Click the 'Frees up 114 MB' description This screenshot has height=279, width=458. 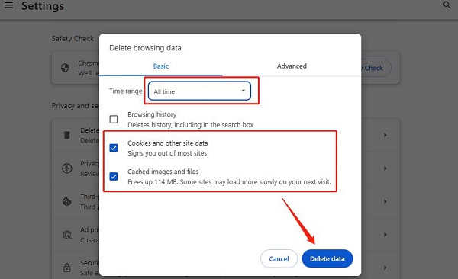(x=229, y=182)
